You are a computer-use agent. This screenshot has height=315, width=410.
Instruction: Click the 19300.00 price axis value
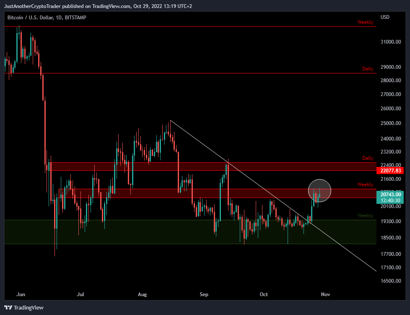pos(391,221)
